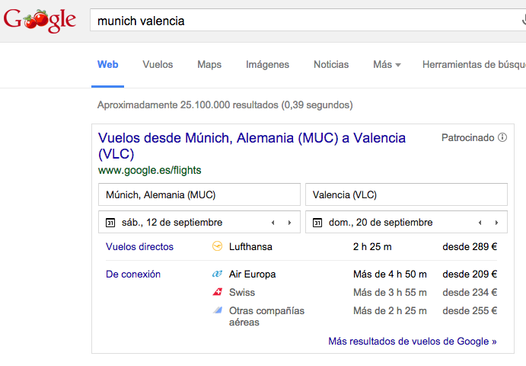
Task: Click the desde 255 € price
Action: click(470, 310)
